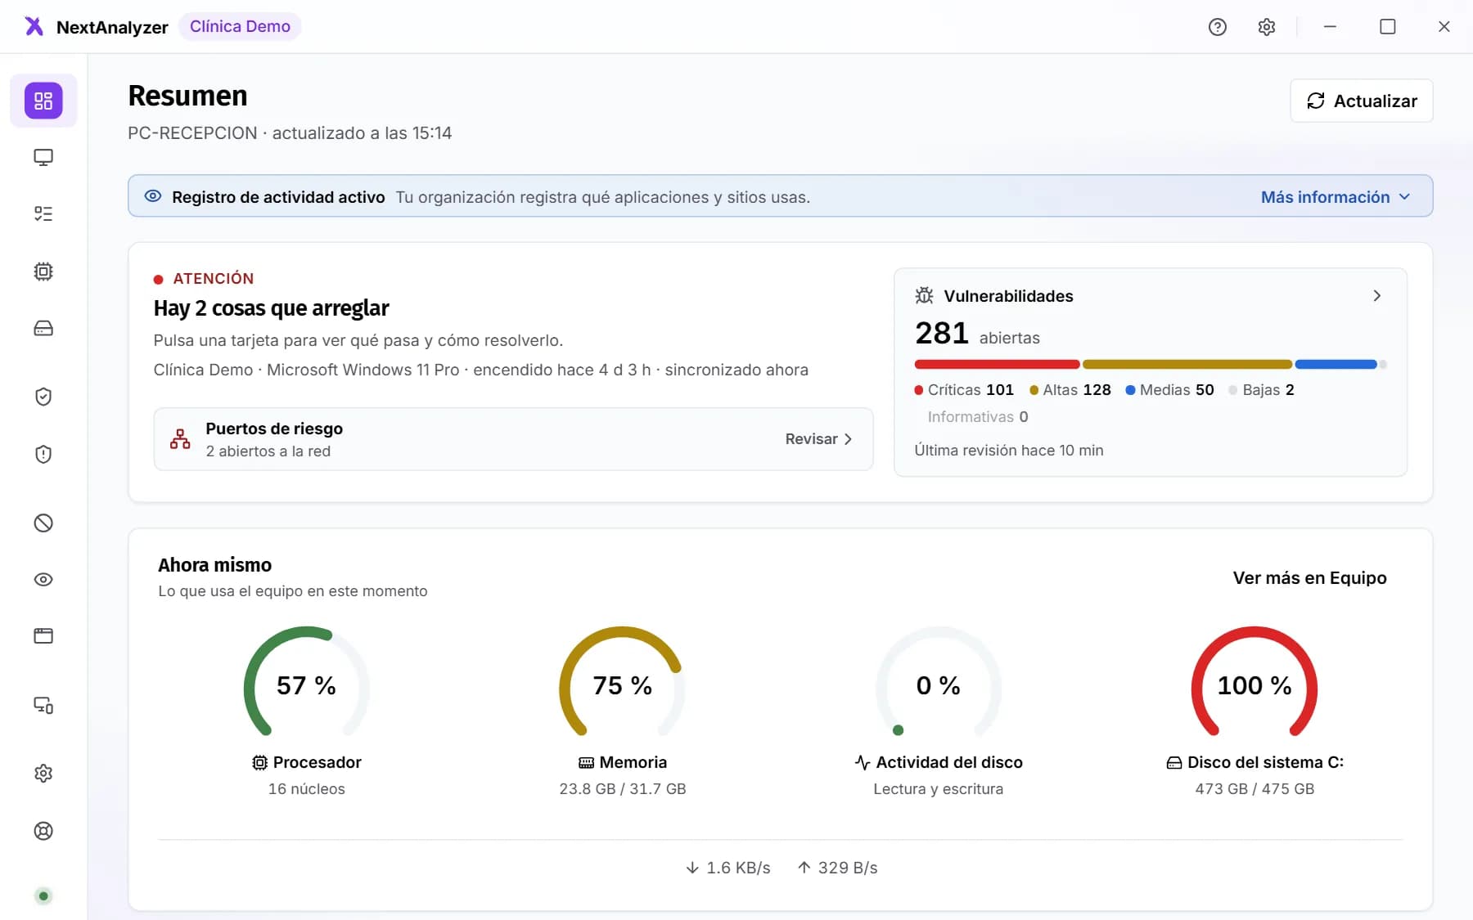This screenshot has width=1473, height=920.
Task: Open the blocked circle sidebar icon
Action: pyautogui.click(x=43, y=523)
